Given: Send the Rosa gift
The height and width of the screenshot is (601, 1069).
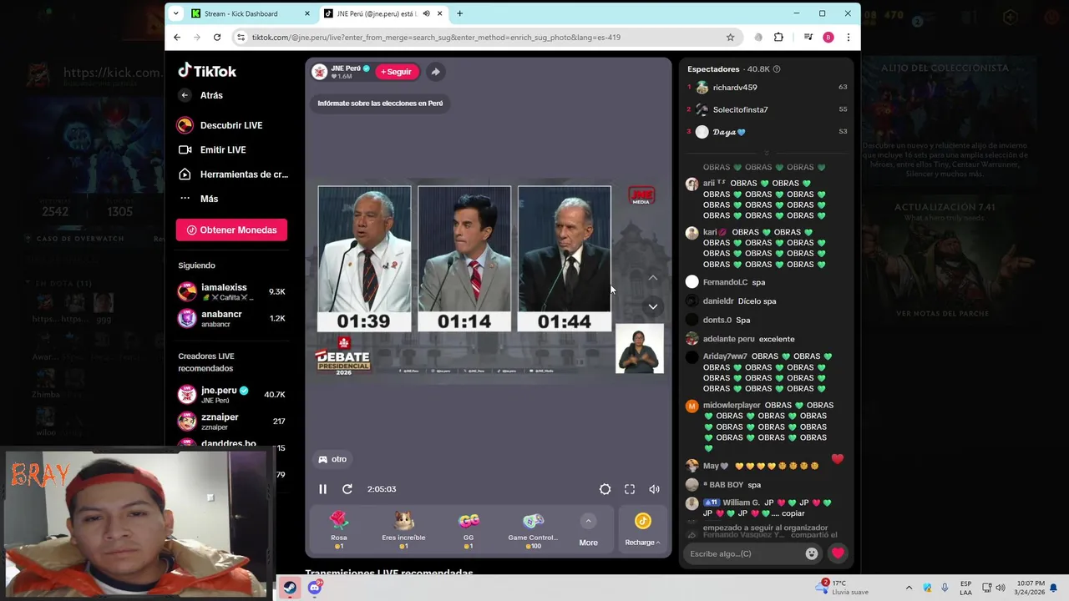Looking at the screenshot, I should coord(338,529).
